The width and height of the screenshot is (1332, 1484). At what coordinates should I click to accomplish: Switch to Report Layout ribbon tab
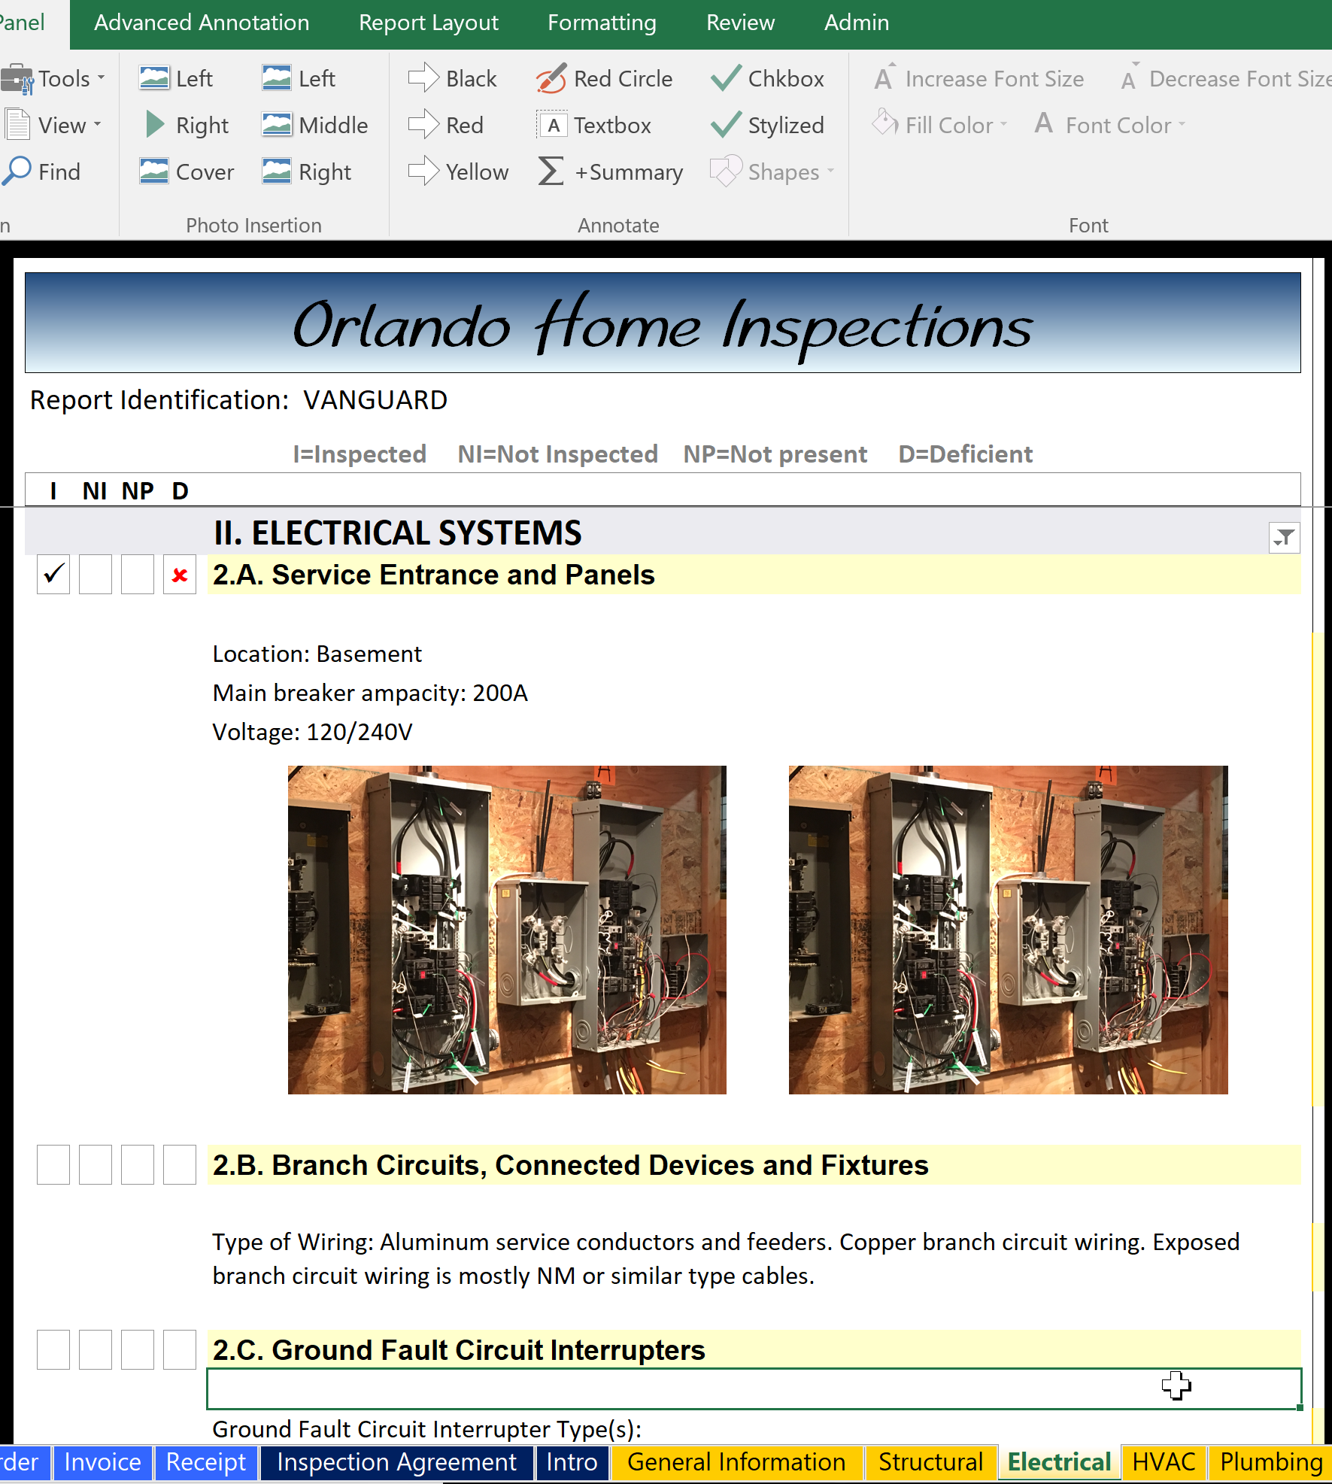pos(428,23)
